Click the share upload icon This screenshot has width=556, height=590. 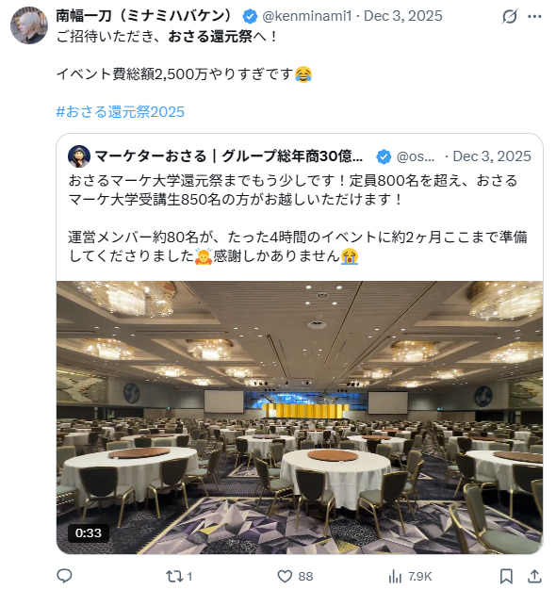click(x=534, y=576)
